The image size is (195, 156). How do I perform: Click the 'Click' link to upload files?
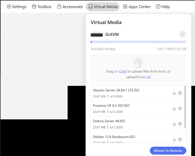[123, 71]
